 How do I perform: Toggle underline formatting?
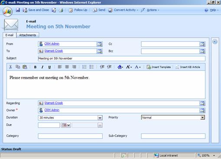[x=49, y=67]
